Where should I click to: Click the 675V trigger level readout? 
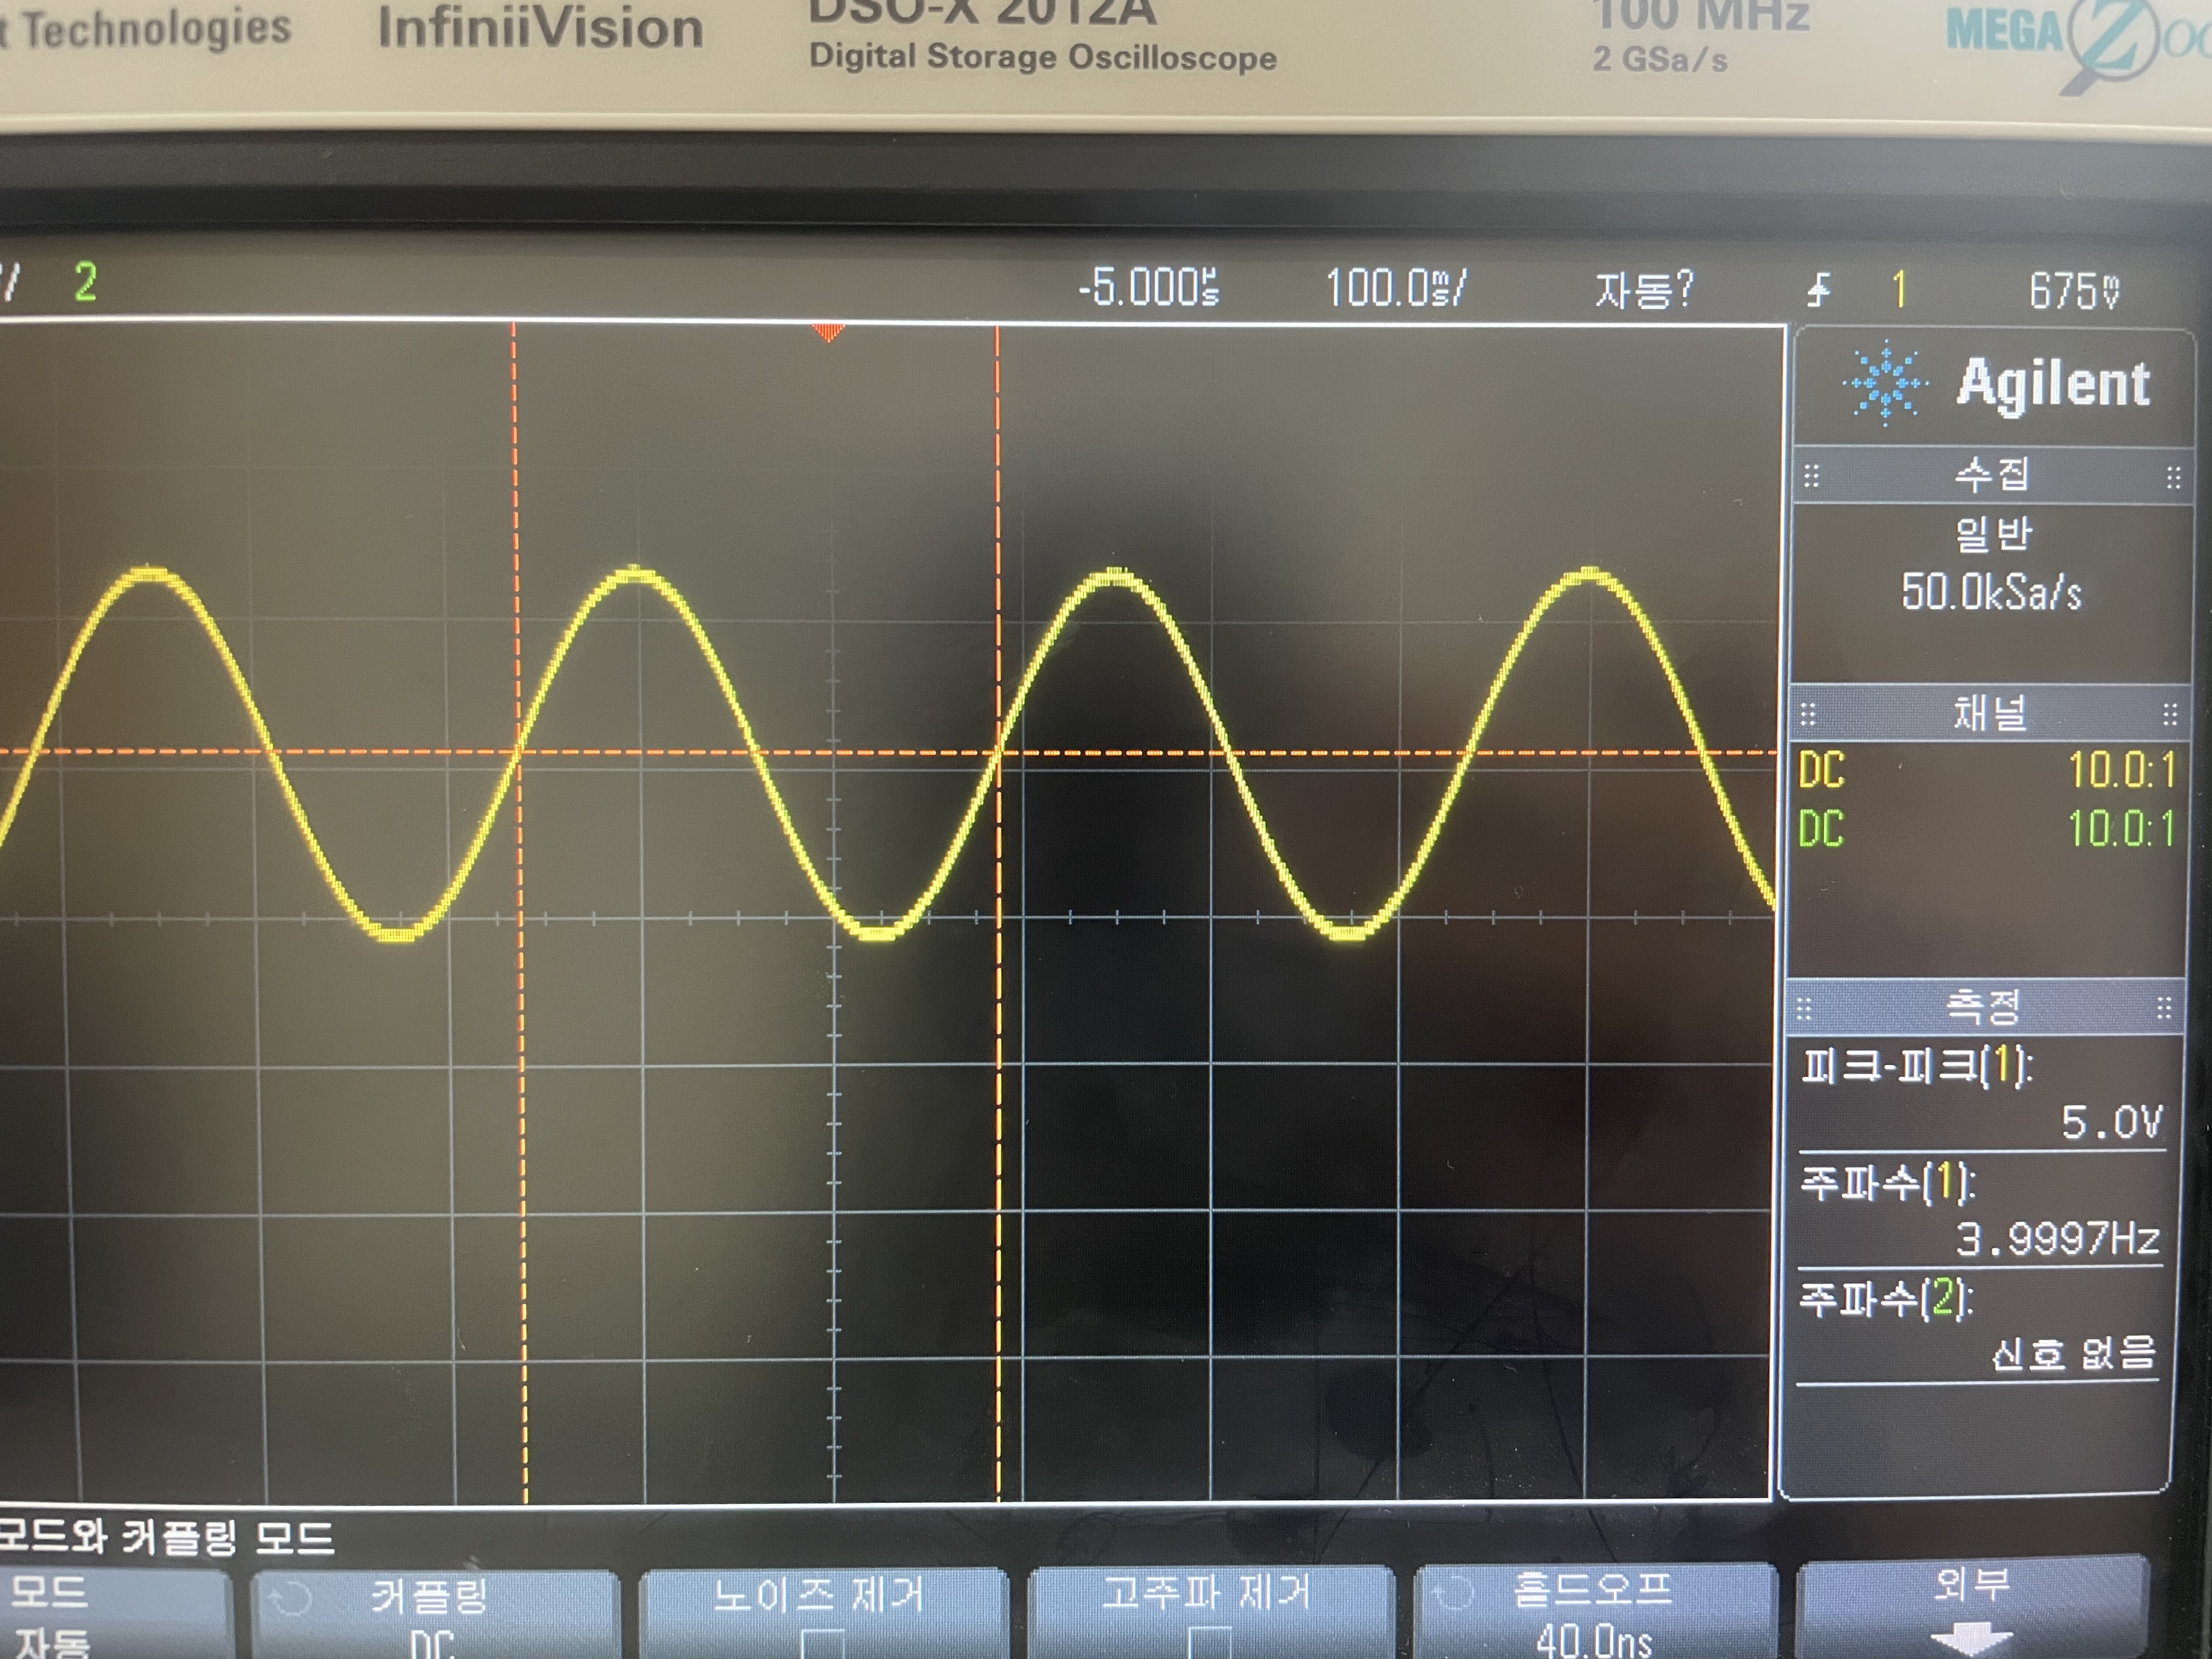tap(2073, 291)
